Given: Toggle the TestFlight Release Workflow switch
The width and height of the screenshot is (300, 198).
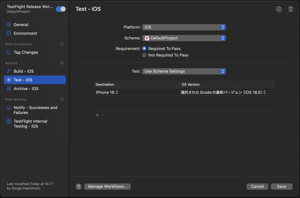Looking at the screenshot, I should (x=61, y=9).
